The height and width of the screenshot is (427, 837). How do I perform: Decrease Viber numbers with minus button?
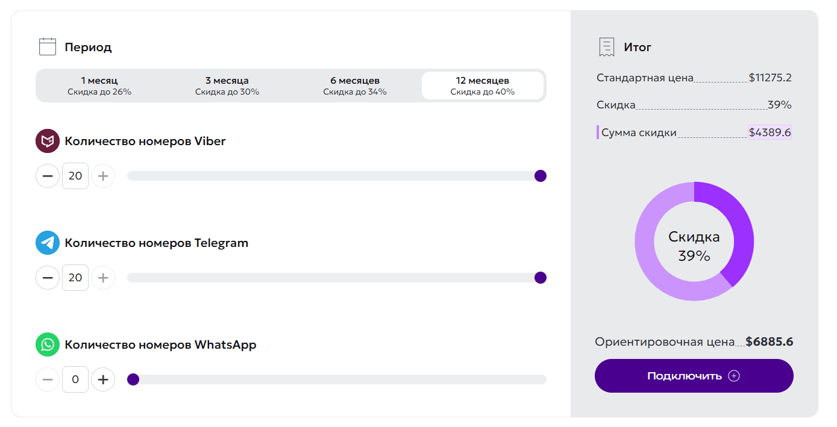pos(48,176)
